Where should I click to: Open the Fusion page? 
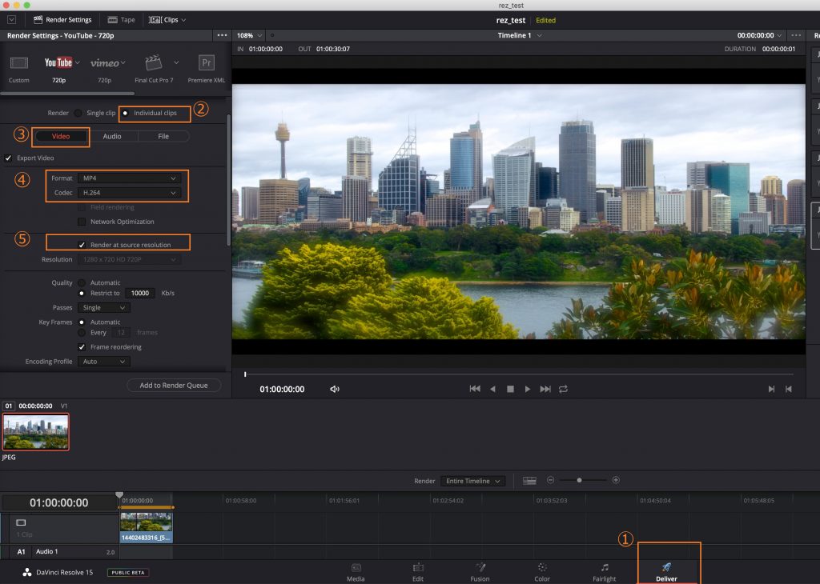[x=480, y=572]
